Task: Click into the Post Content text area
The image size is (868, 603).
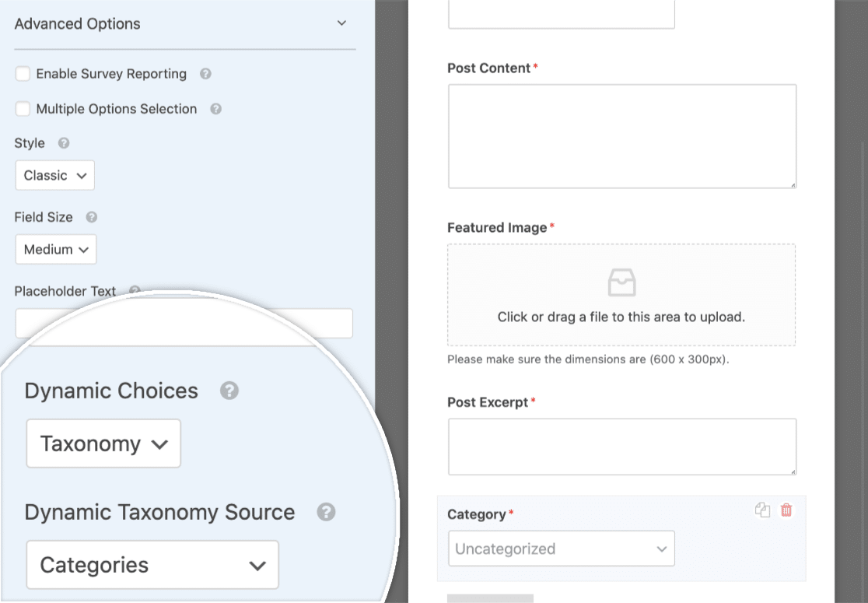Action: (x=622, y=136)
